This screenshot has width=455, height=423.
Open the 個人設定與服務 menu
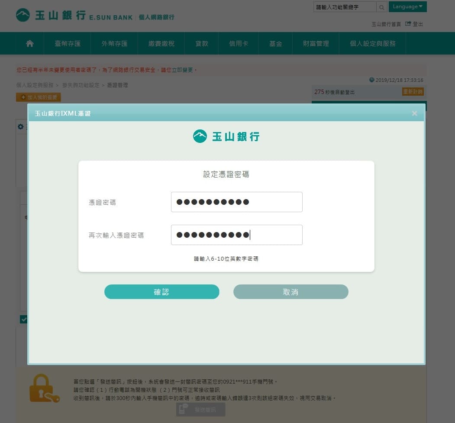point(373,44)
